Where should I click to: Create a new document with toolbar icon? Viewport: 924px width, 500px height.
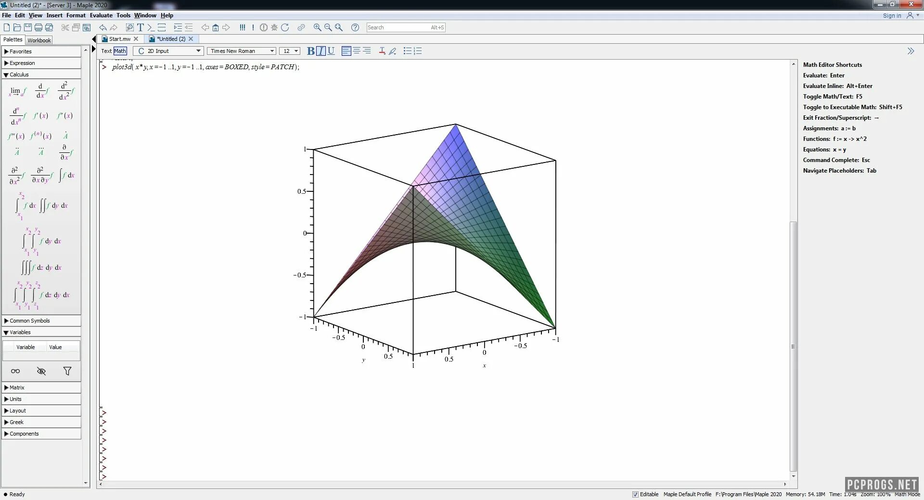click(x=7, y=27)
